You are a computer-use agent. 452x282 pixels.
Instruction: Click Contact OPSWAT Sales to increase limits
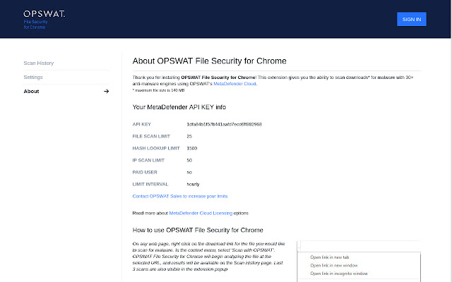pyautogui.click(x=180, y=196)
